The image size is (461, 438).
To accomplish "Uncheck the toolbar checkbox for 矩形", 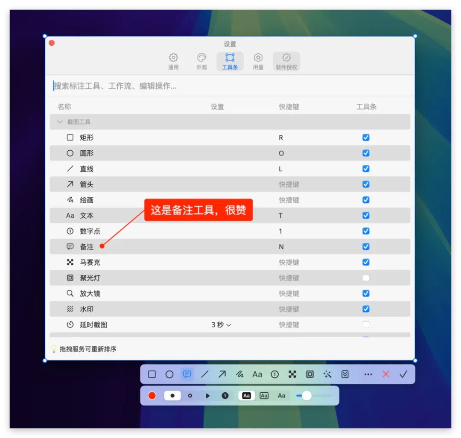I will 366,137.
